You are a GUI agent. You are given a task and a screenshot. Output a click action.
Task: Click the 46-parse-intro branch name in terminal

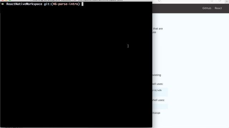point(65,4)
